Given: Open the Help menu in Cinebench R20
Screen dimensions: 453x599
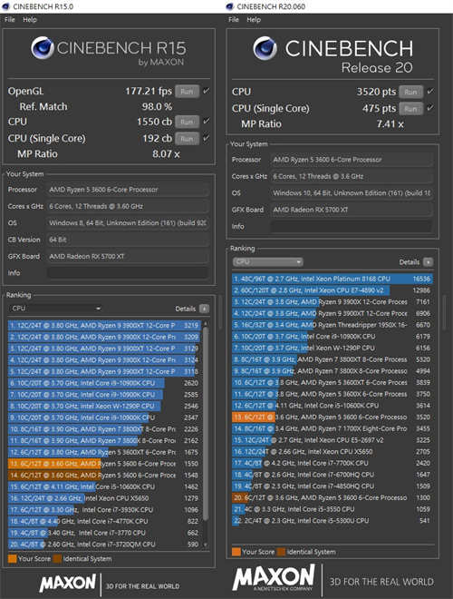Looking at the screenshot, I should pyautogui.click(x=254, y=19).
